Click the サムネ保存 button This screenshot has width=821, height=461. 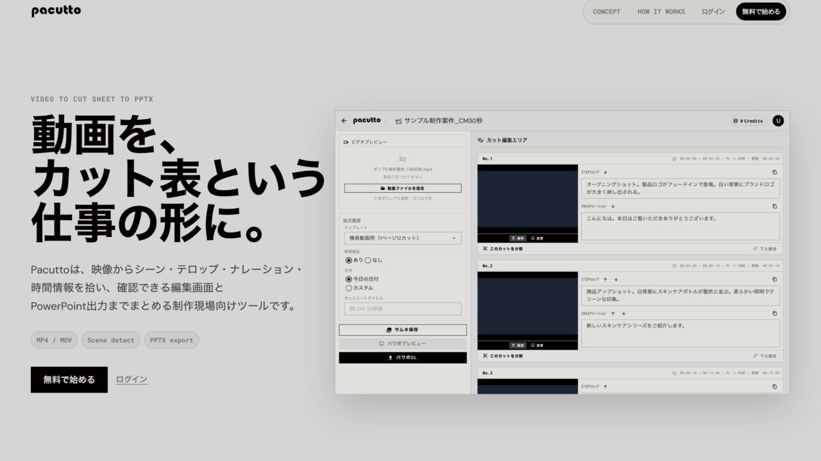coord(403,330)
